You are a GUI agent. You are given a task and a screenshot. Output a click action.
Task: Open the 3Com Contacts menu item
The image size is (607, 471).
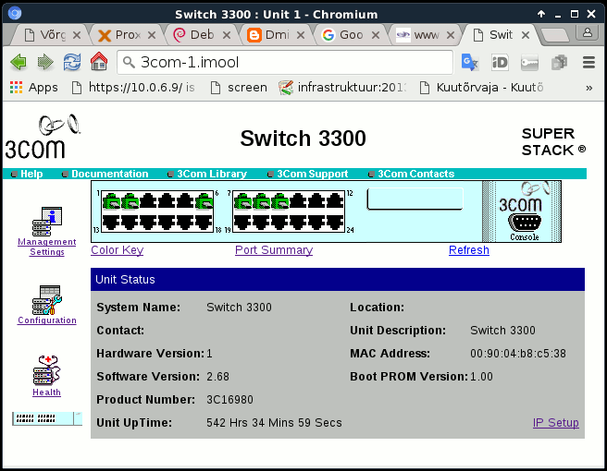(x=416, y=174)
